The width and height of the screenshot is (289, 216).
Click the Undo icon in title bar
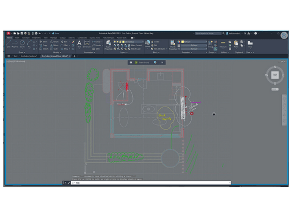[x=39, y=33]
